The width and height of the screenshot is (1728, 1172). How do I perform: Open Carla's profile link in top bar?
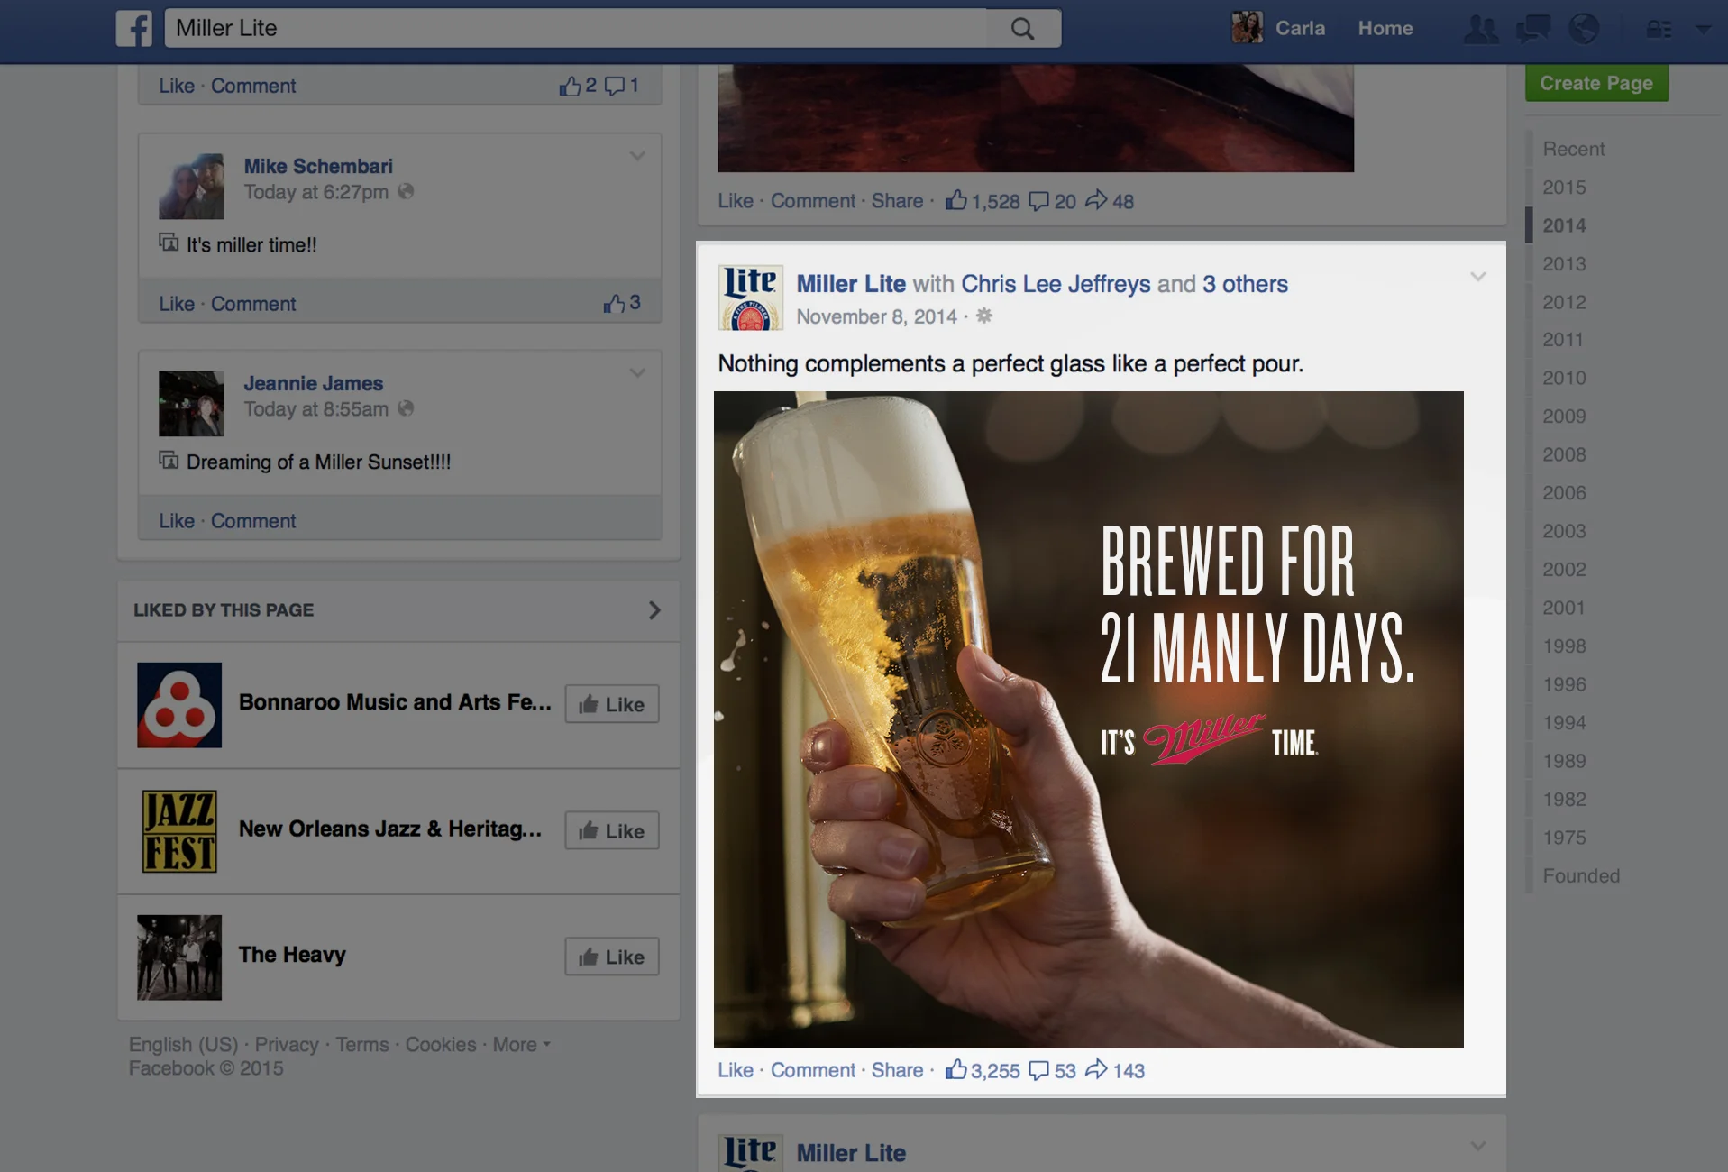coord(1300,28)
